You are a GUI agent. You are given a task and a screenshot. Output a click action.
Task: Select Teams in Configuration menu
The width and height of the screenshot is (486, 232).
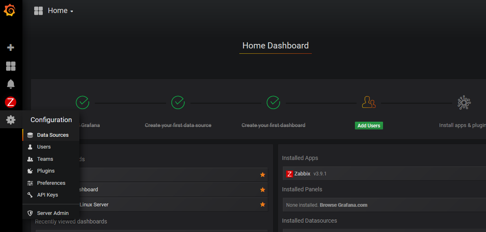[x=51, y=159]
